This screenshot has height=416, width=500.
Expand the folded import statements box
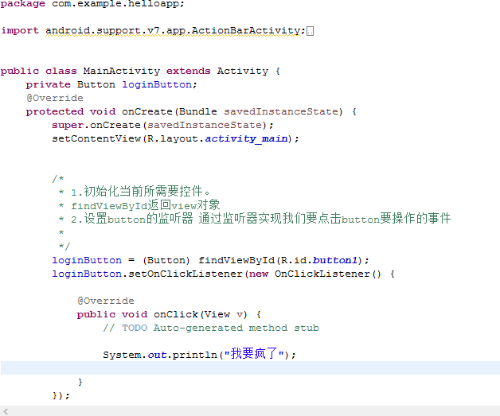(x=310, y=31)
